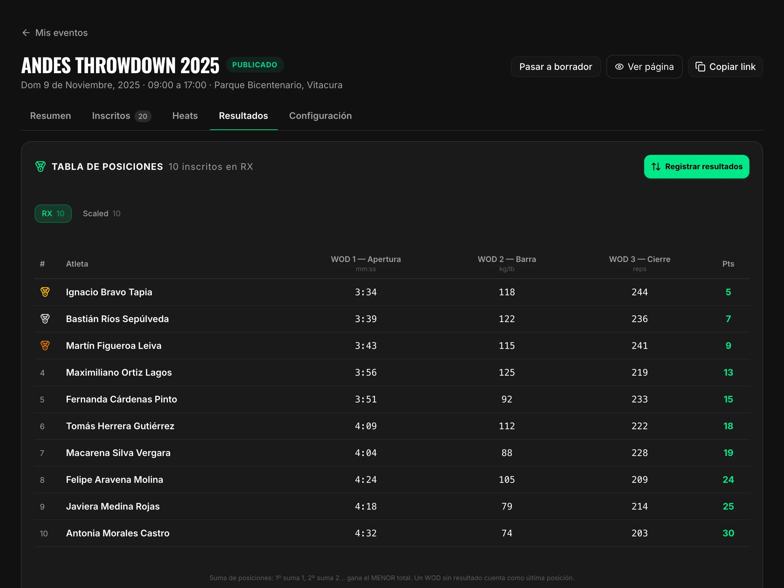784x588 pixels.
Task: Click the eye icon in Ver página
Action: (x=619, y=67)
